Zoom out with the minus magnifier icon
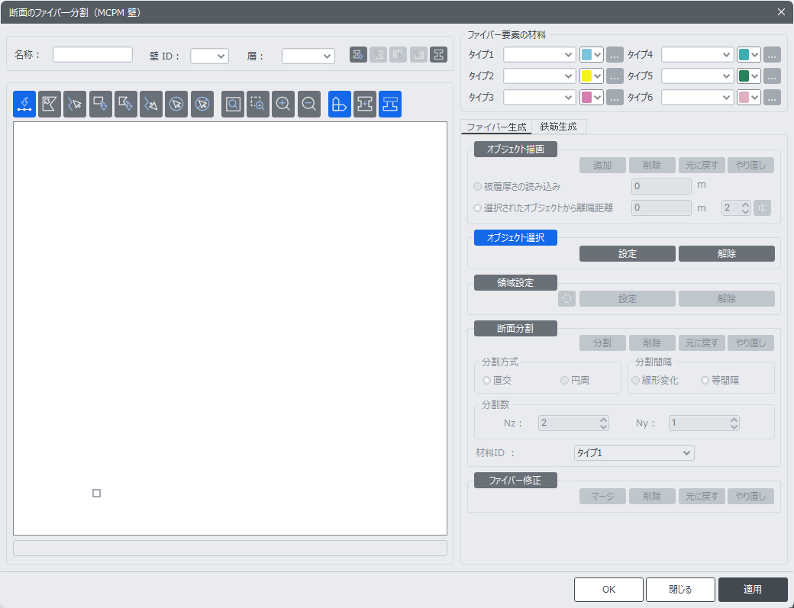Image resolution: width=794 pixels, height=608 pixels. click(x=309, y=105)
